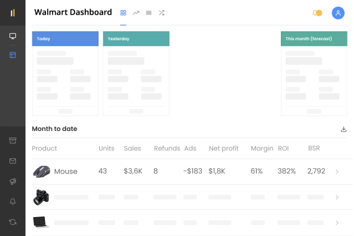354x236 pixels.
Task: Expand the Mouse product row chevron
Action: 337,172
